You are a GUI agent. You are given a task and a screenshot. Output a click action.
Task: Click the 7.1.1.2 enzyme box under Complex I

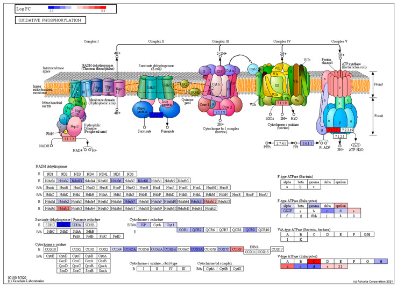pyautogui.click(x=69, y=139)
